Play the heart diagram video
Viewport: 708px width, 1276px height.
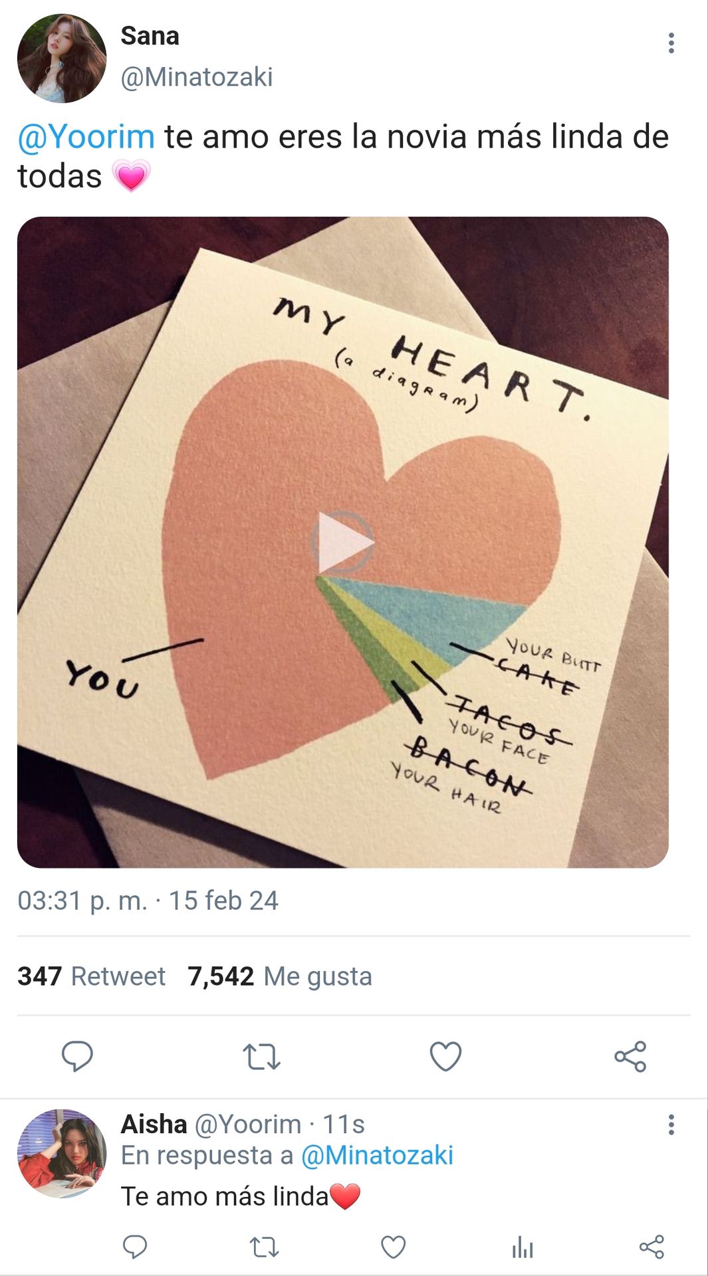(343, 542)
